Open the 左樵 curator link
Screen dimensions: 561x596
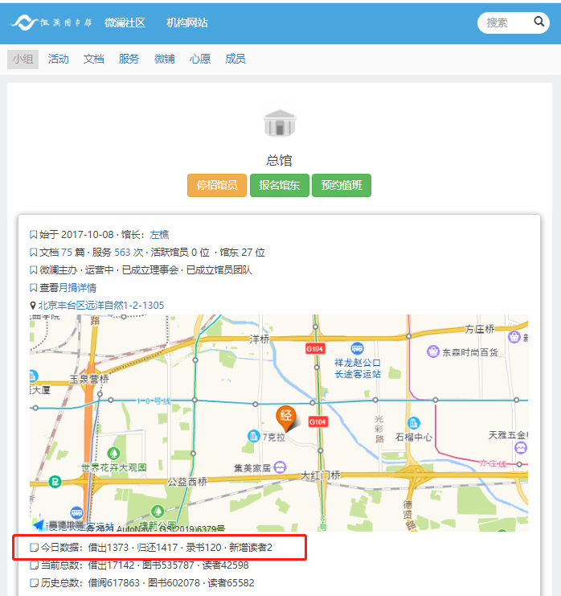tap(159, 235)
